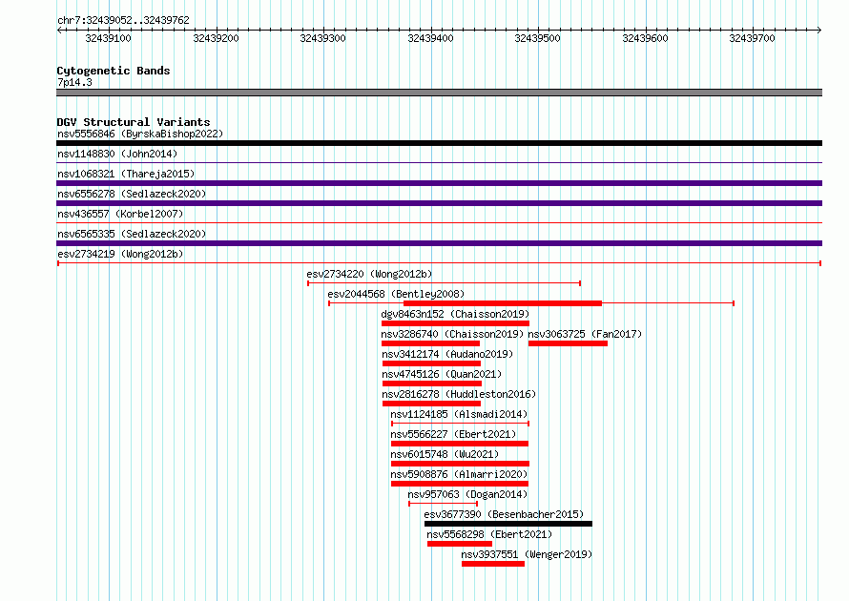Viewport: 849px width, 601px height.
Task: Click the red bar under nsv6015748
Action: [460, 464]
